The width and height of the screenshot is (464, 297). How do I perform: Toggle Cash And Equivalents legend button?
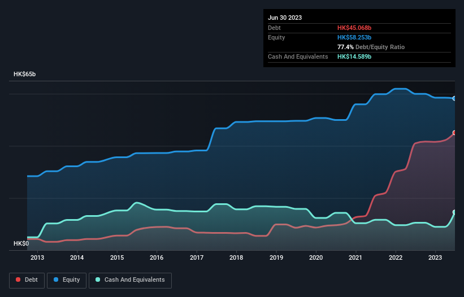(x=130, y=280)
